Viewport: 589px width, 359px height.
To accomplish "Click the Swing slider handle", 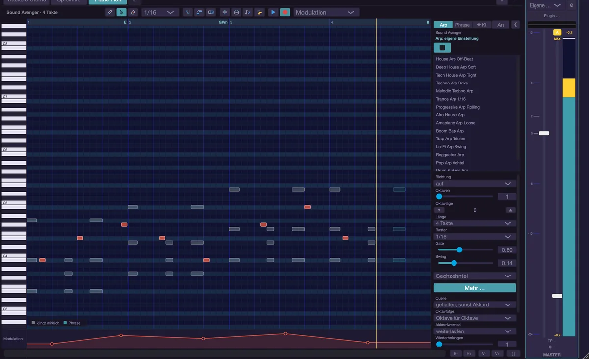I will (454, 263).
